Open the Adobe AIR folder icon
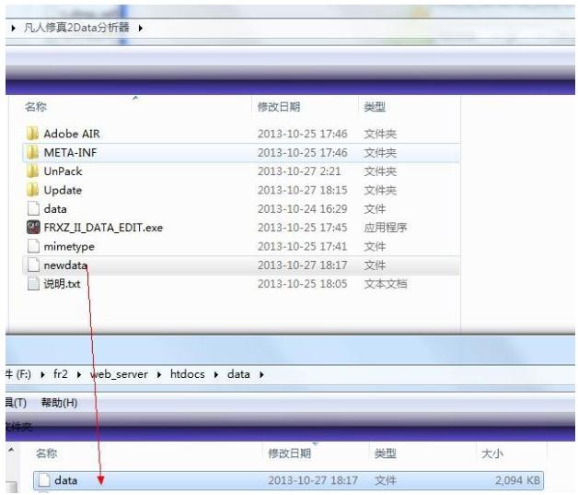578x495 pixels. point(33,134)
